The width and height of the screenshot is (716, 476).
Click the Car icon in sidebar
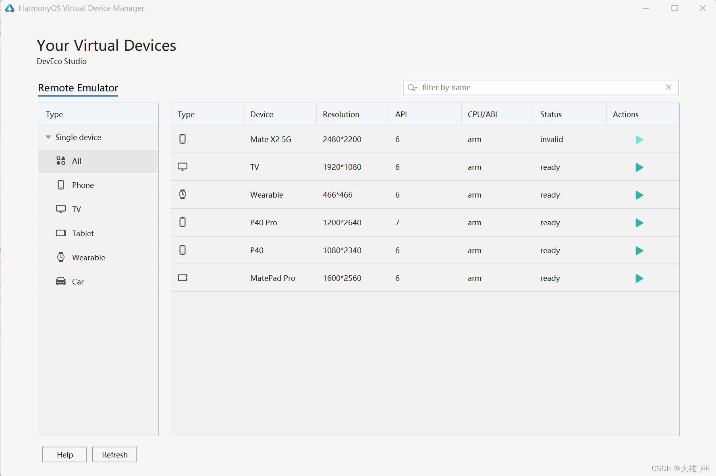(61, 281)
